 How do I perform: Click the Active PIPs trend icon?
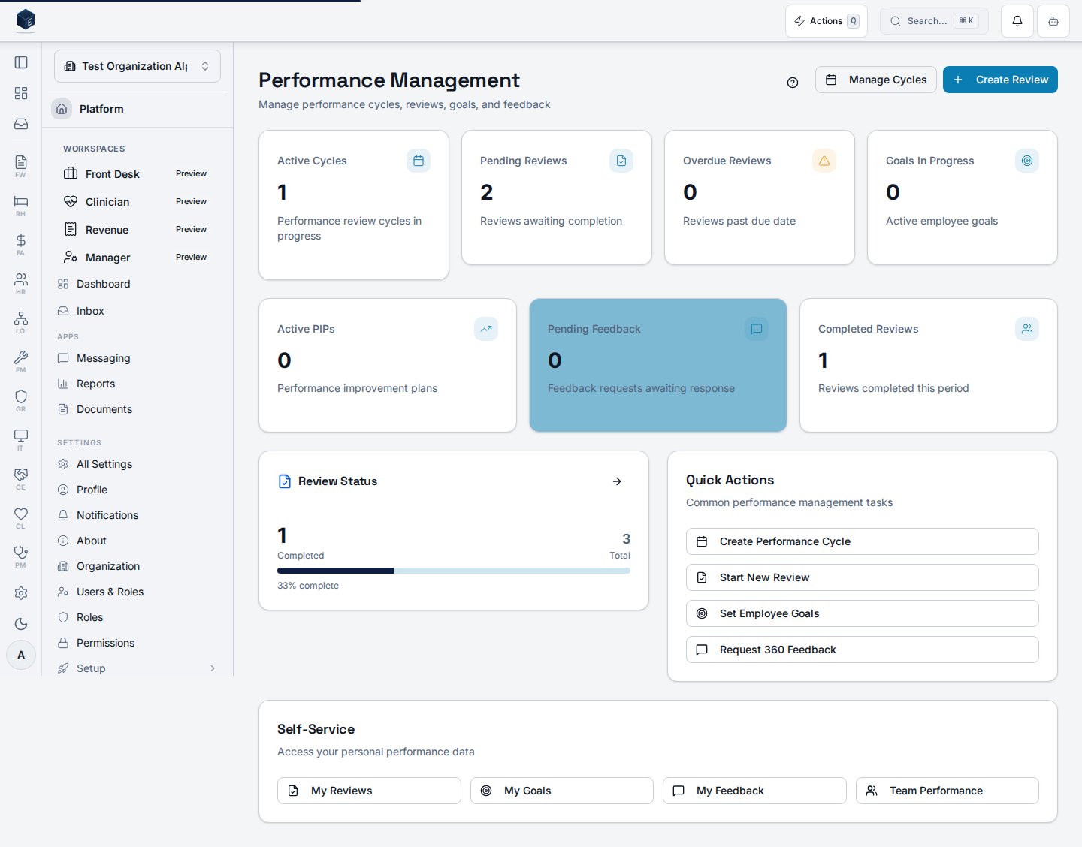click(x=486, y=329)
